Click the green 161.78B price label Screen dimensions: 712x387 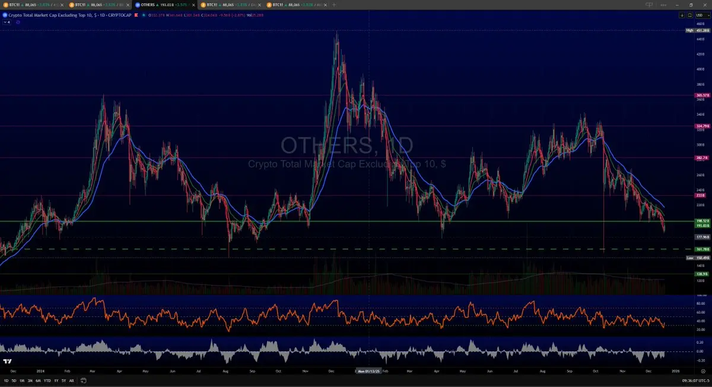tap(701, 249)
